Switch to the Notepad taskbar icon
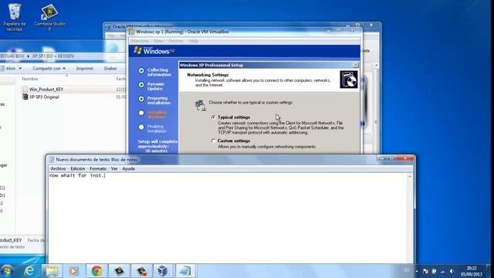The width and height of the screenshot is (494, 278). pos(185,271)
